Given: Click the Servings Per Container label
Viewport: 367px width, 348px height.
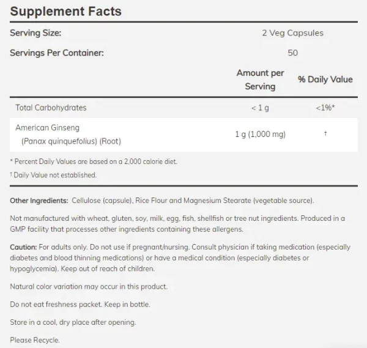Looking at the screenshot, I should 57,53.
